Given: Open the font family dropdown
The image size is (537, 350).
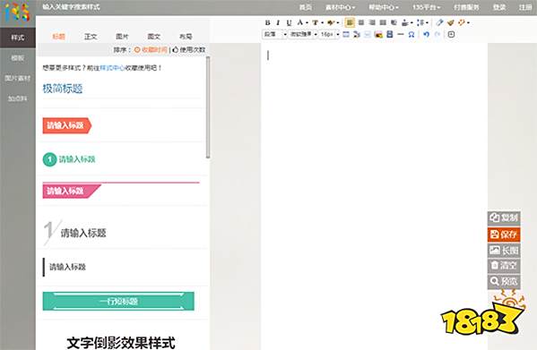Looking at the screenshot, I should [x=303, y=34].
